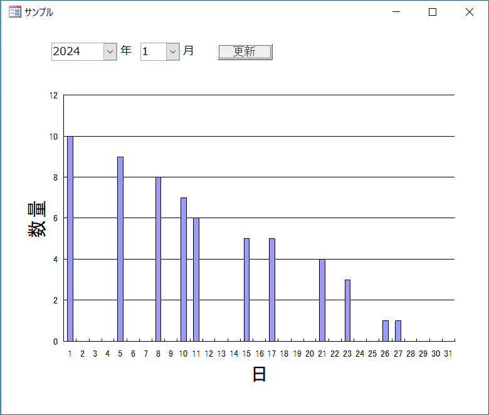Open the year dropdown arrow next to 2024
This screenshot has width=489, height=415.
[110, 51]
